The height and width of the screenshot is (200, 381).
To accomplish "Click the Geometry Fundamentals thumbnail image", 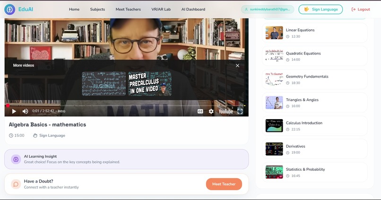I will click(274, 79).
